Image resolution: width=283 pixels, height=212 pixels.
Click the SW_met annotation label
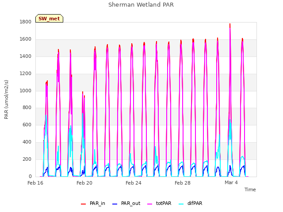click(x=49, y=19)
